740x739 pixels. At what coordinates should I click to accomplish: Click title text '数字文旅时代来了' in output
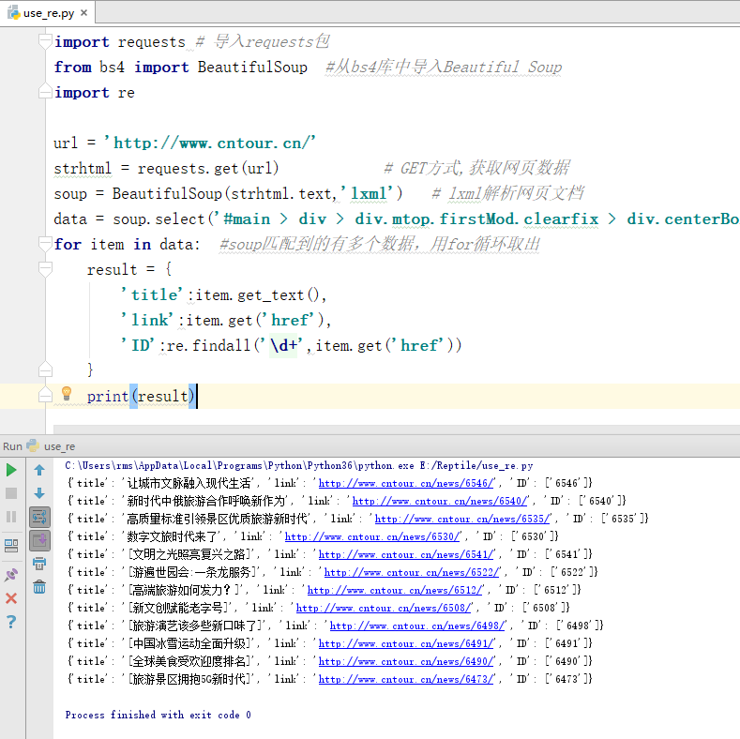[172, 536]
